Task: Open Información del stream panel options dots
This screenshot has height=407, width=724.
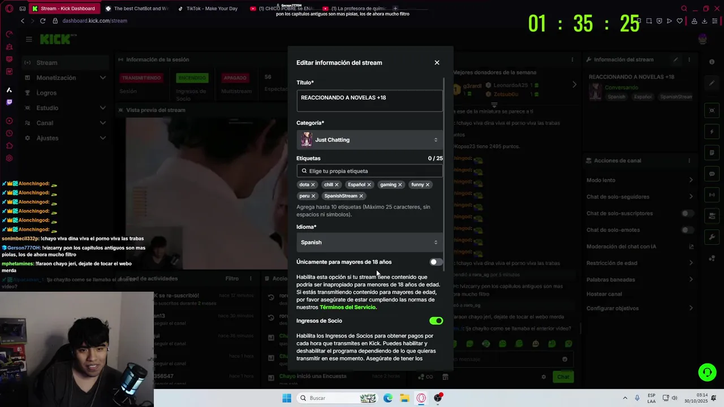Action: [x=689, y=59]
